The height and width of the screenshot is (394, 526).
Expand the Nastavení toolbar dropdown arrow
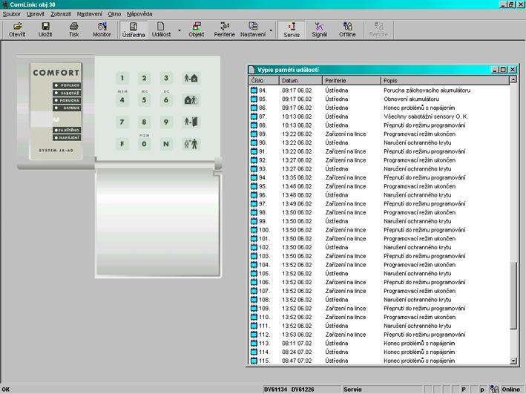[271, 30]
